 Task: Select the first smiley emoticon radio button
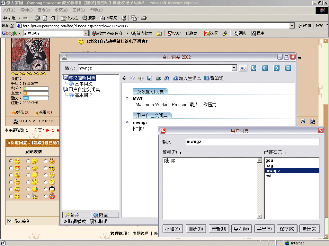point(11,161)
